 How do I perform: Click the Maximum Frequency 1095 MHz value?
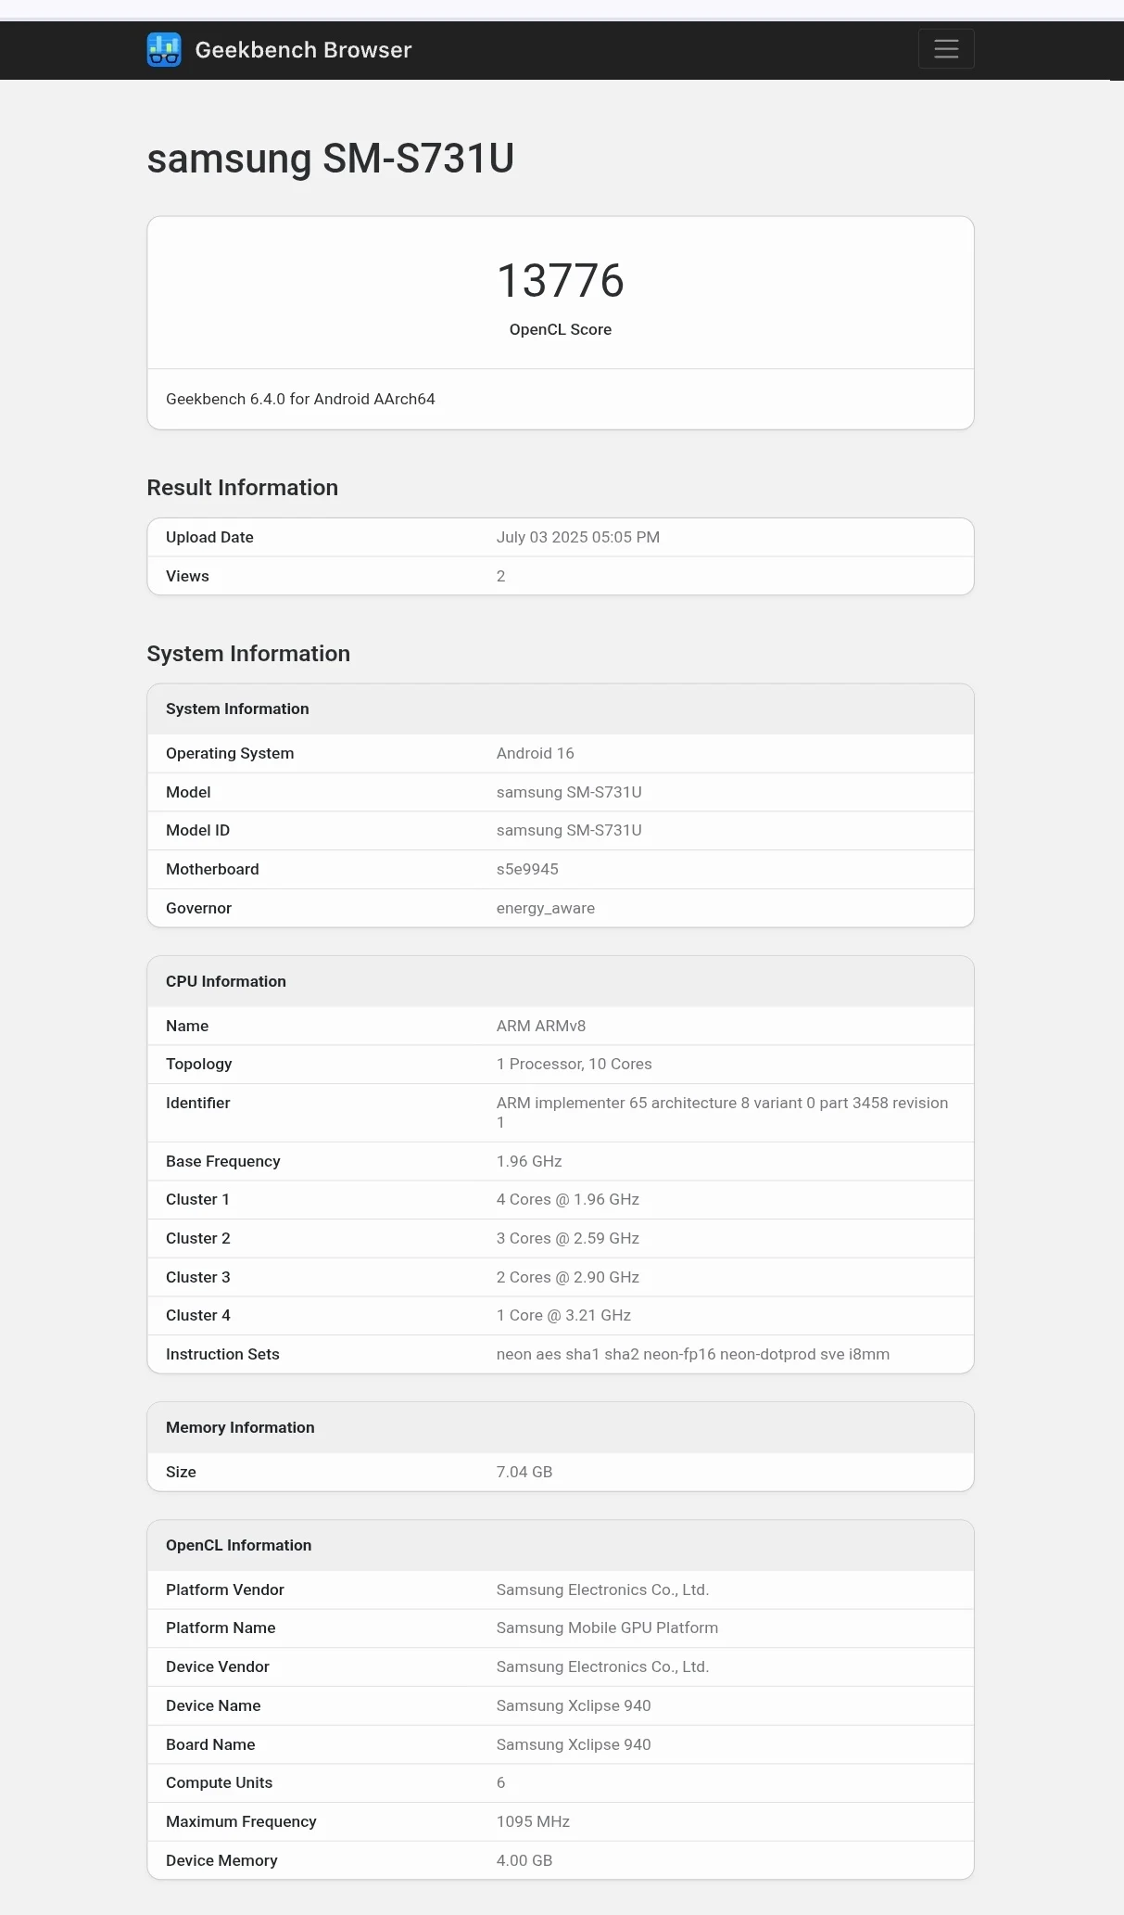pos(533,1821)
